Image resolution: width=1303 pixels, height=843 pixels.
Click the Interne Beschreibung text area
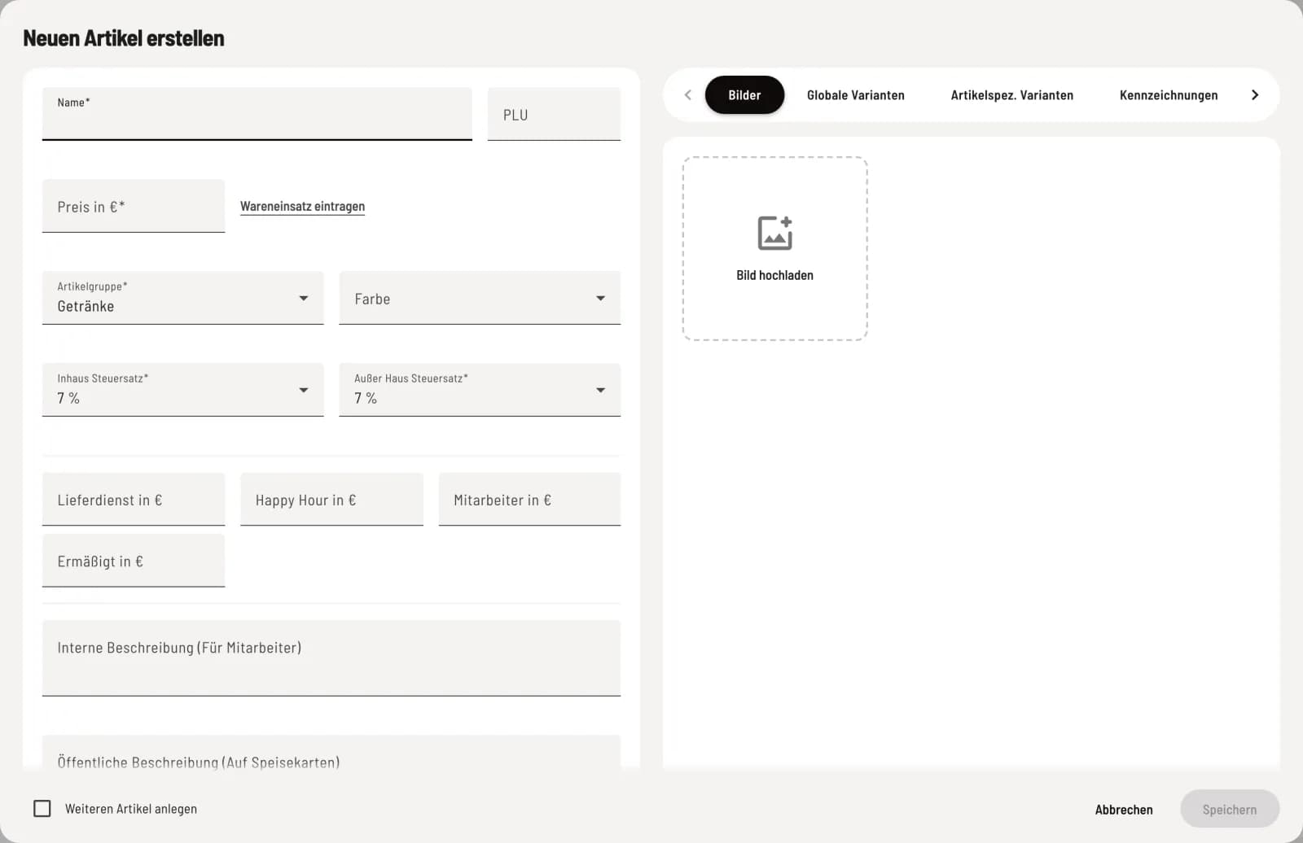[x=331, y=658]
